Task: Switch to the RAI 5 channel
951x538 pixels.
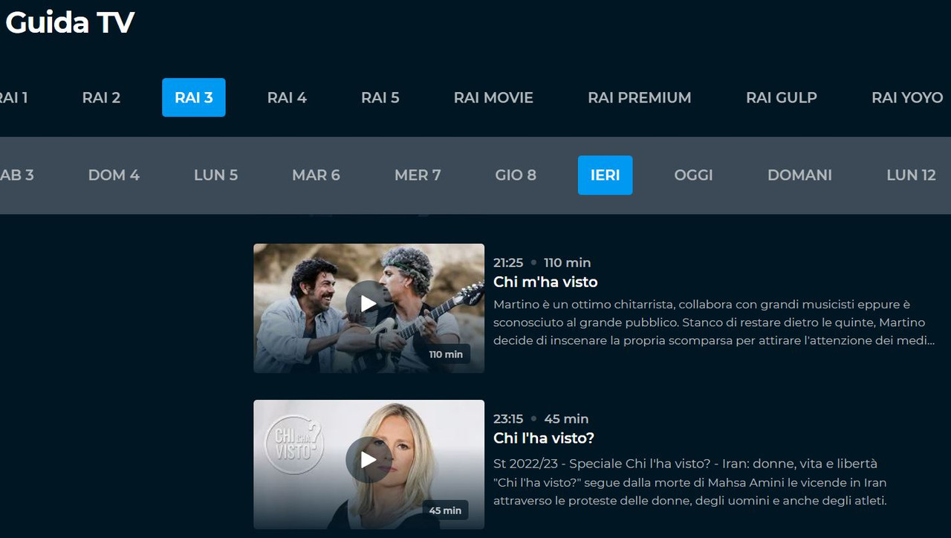Action: click(380, 97)
